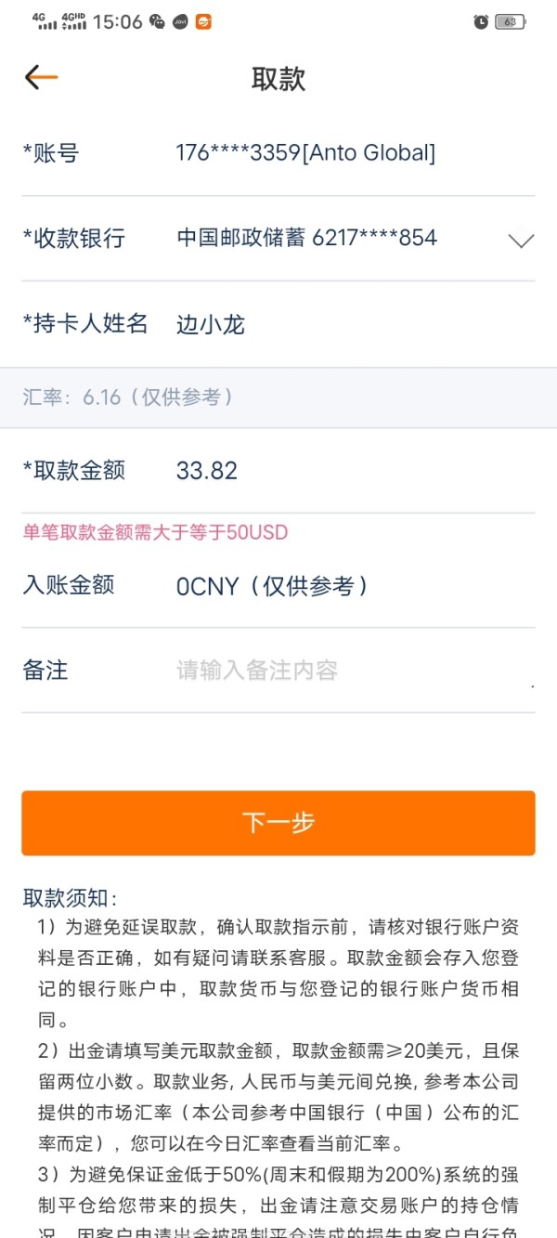Tap the orange back arrow
The width and height of the screenshot is (557, 1238).
(41, 78)
